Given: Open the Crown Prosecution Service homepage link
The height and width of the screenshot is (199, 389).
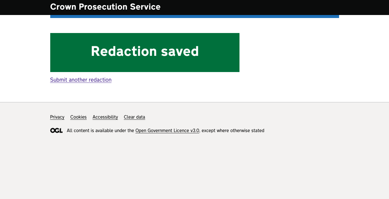Looking at the screenshot, I should (105, 7).
